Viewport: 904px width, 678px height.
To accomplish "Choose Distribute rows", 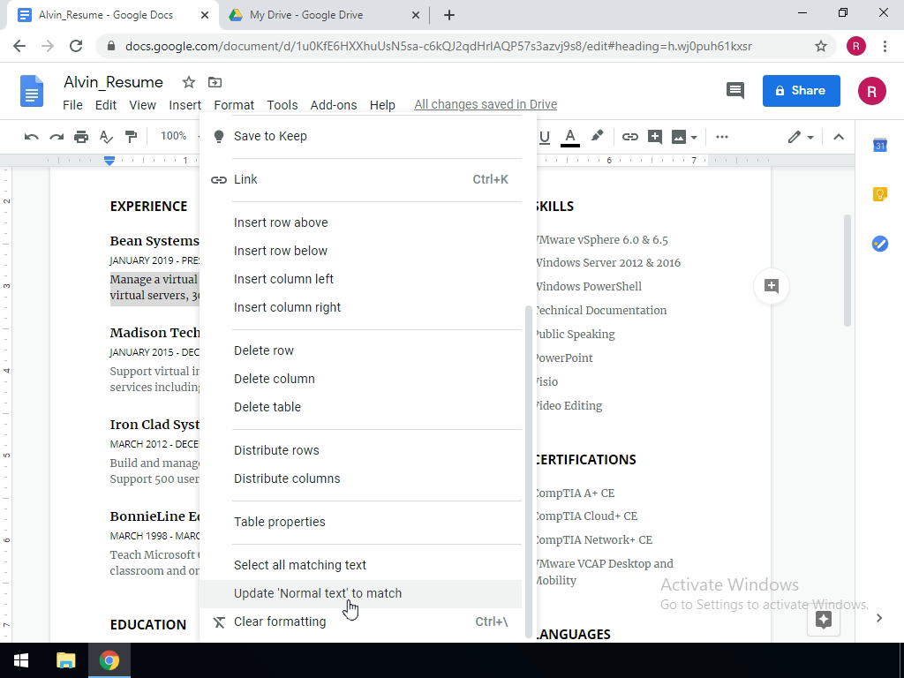I will pos(361,450).
